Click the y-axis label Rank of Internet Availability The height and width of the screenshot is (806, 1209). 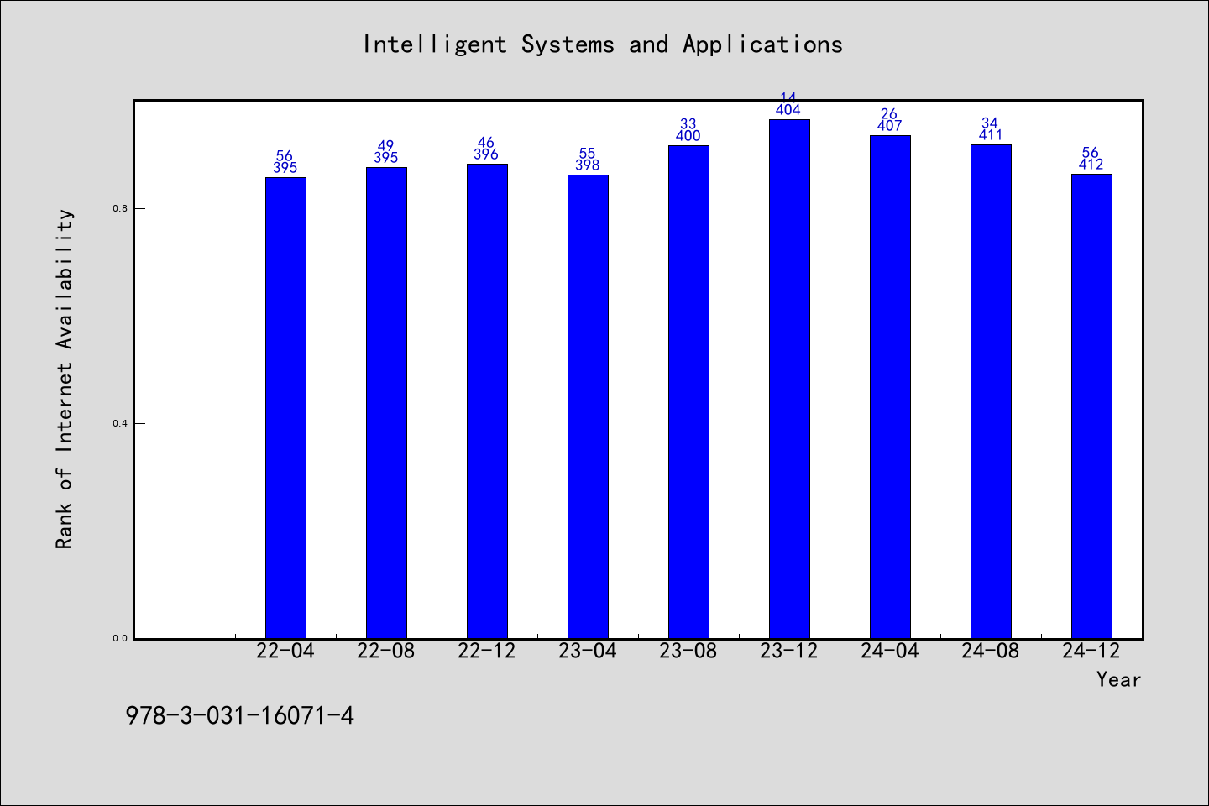(x=65, y=379)
